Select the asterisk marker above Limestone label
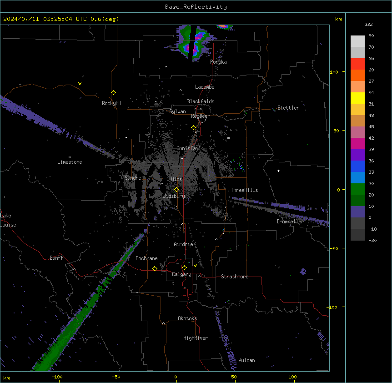This screenshot has width=392, height=383. pos(70,157)
